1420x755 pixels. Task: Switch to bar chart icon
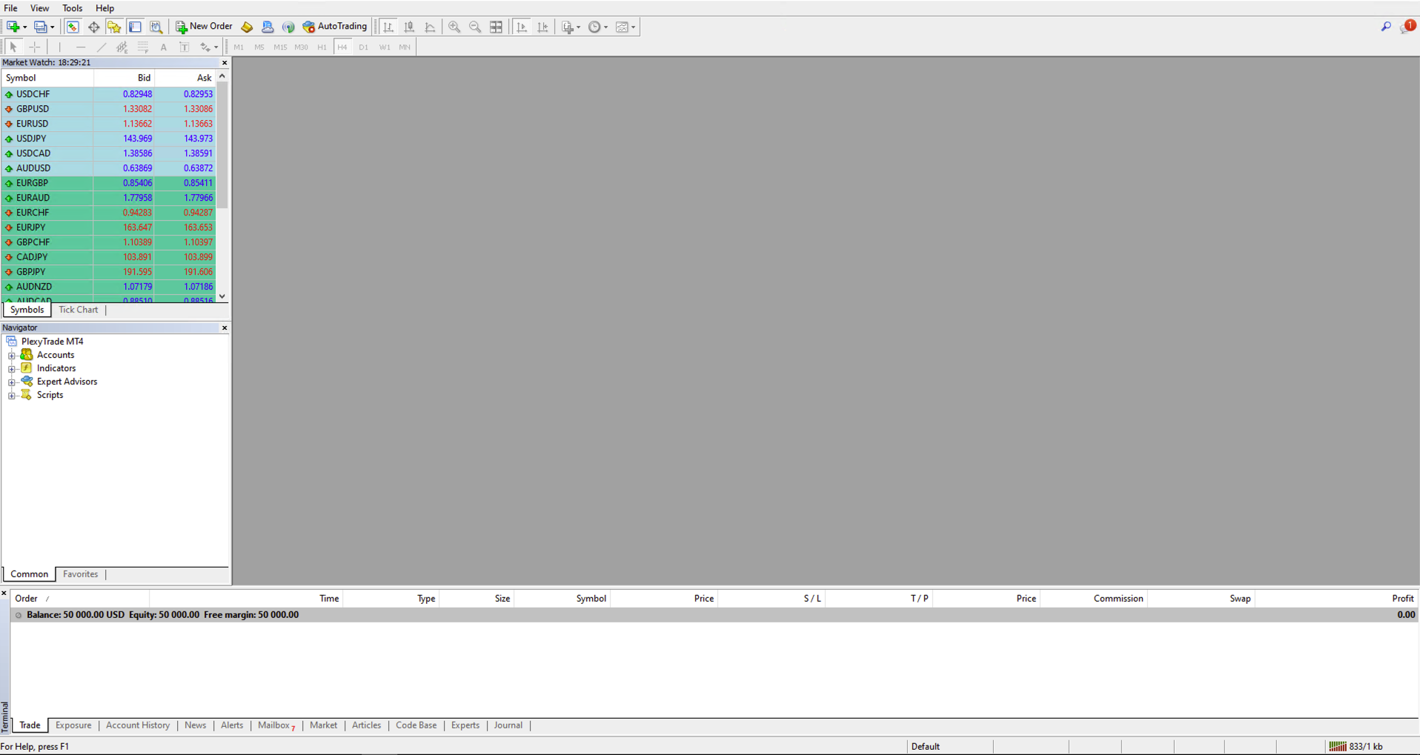click(x=388, y=27)
